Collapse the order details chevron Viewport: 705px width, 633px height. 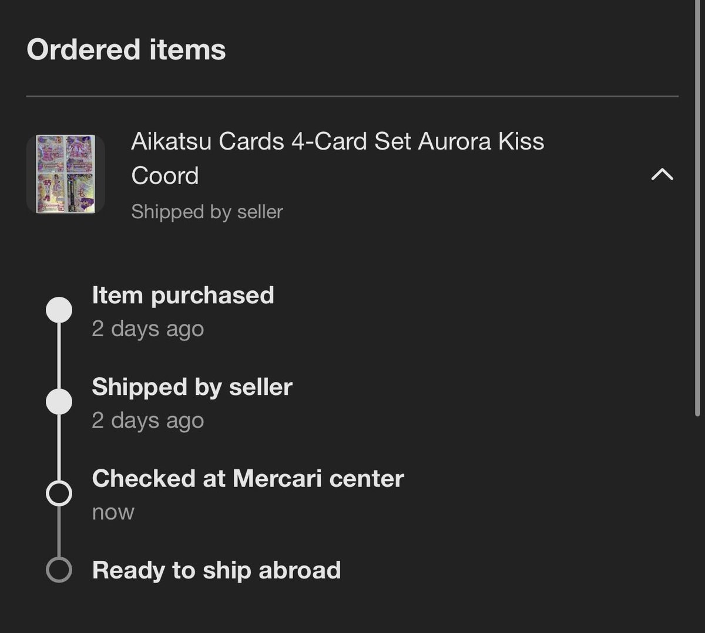pos(662,174)
